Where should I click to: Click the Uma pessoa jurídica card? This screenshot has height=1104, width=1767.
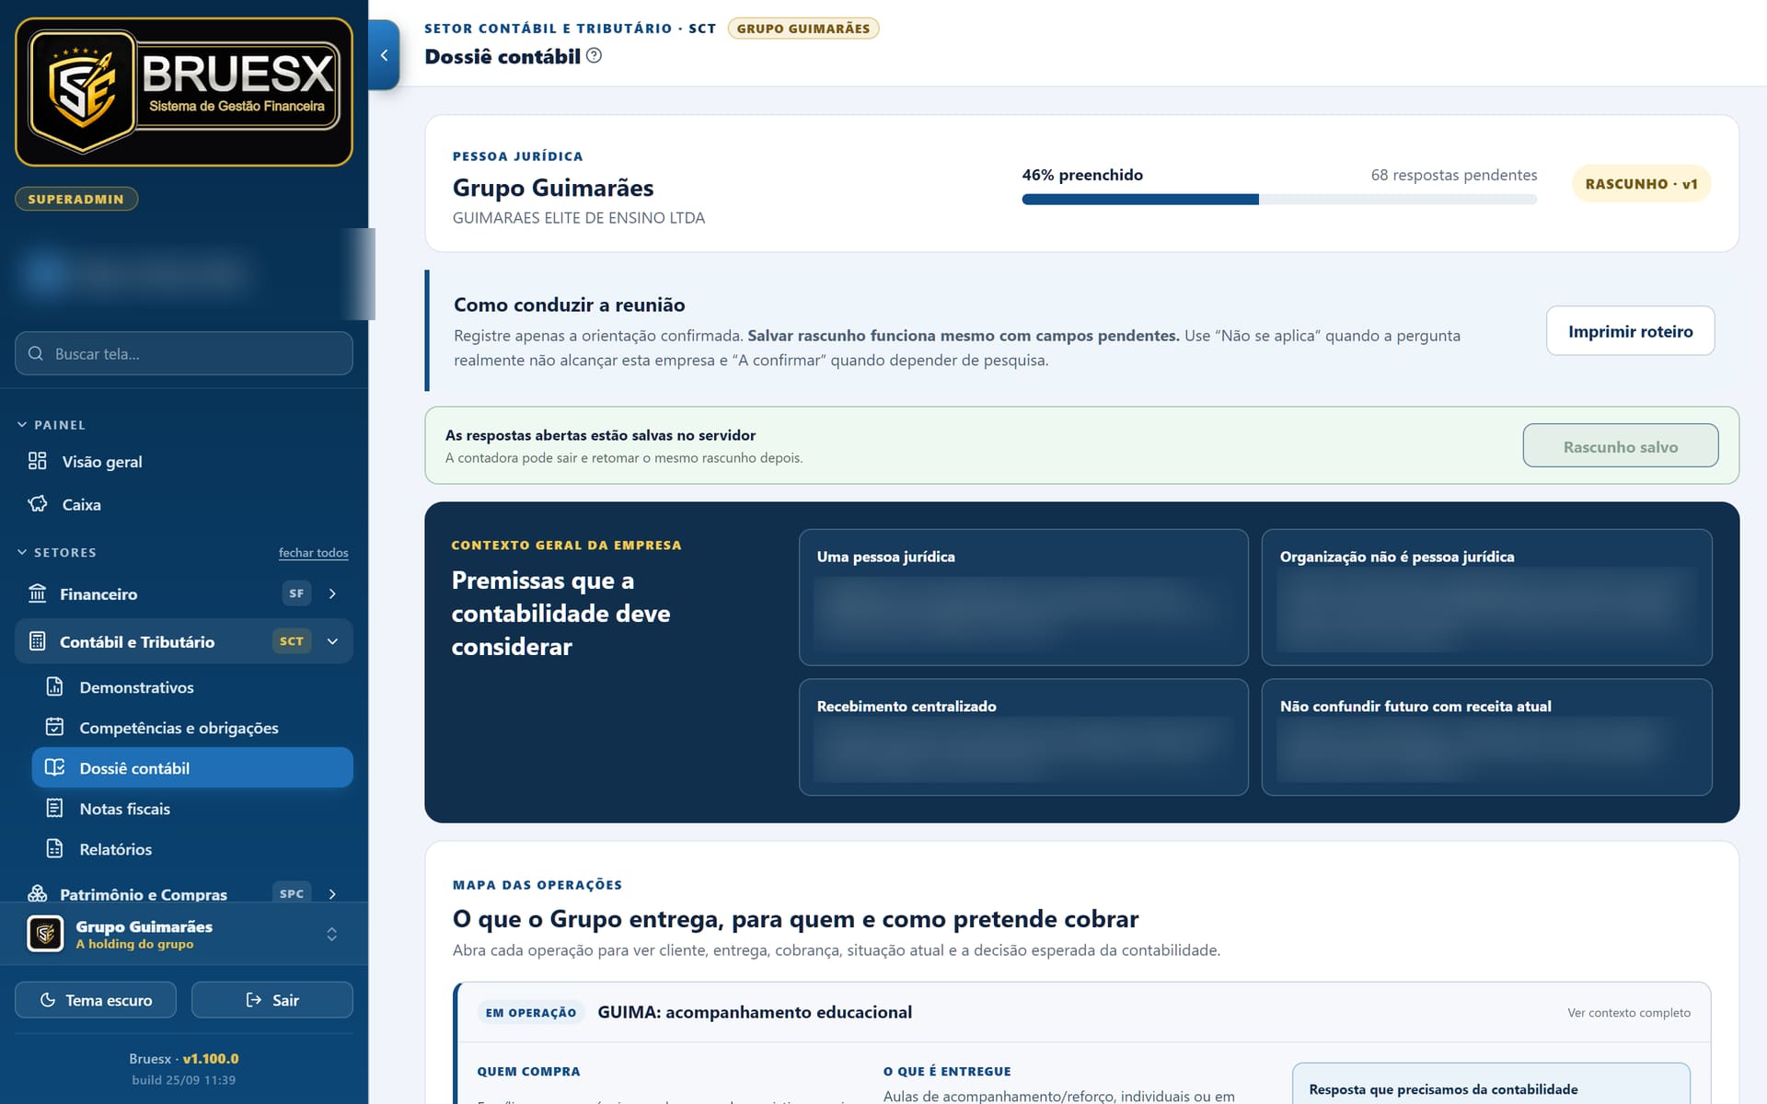click(1023, 597)
